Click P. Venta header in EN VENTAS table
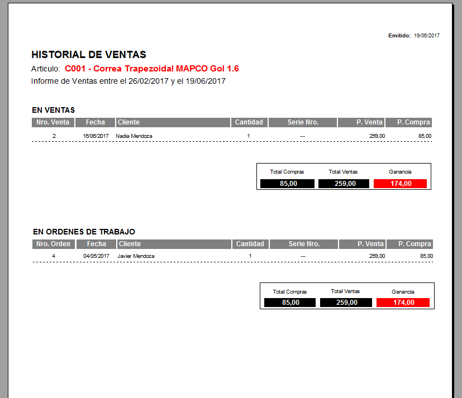The width and height of the screenshot is (462, 398). pyautogui.click(x=361, y=122)
